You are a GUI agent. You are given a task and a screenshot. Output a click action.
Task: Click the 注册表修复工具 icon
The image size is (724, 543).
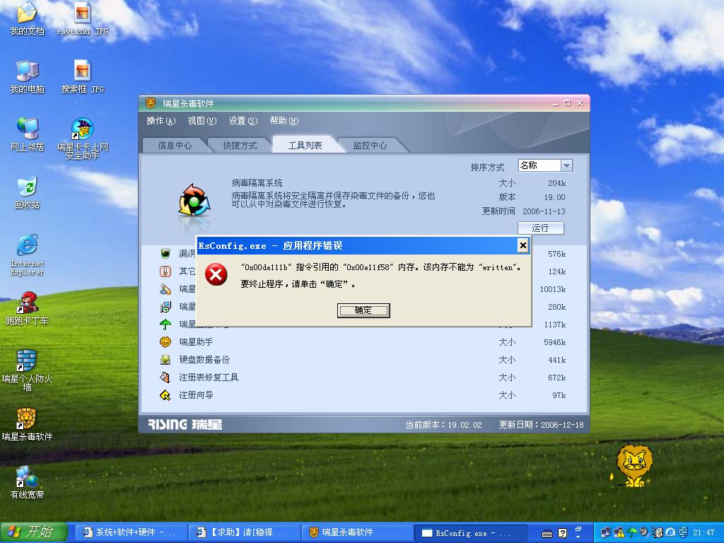coord(165,378)
